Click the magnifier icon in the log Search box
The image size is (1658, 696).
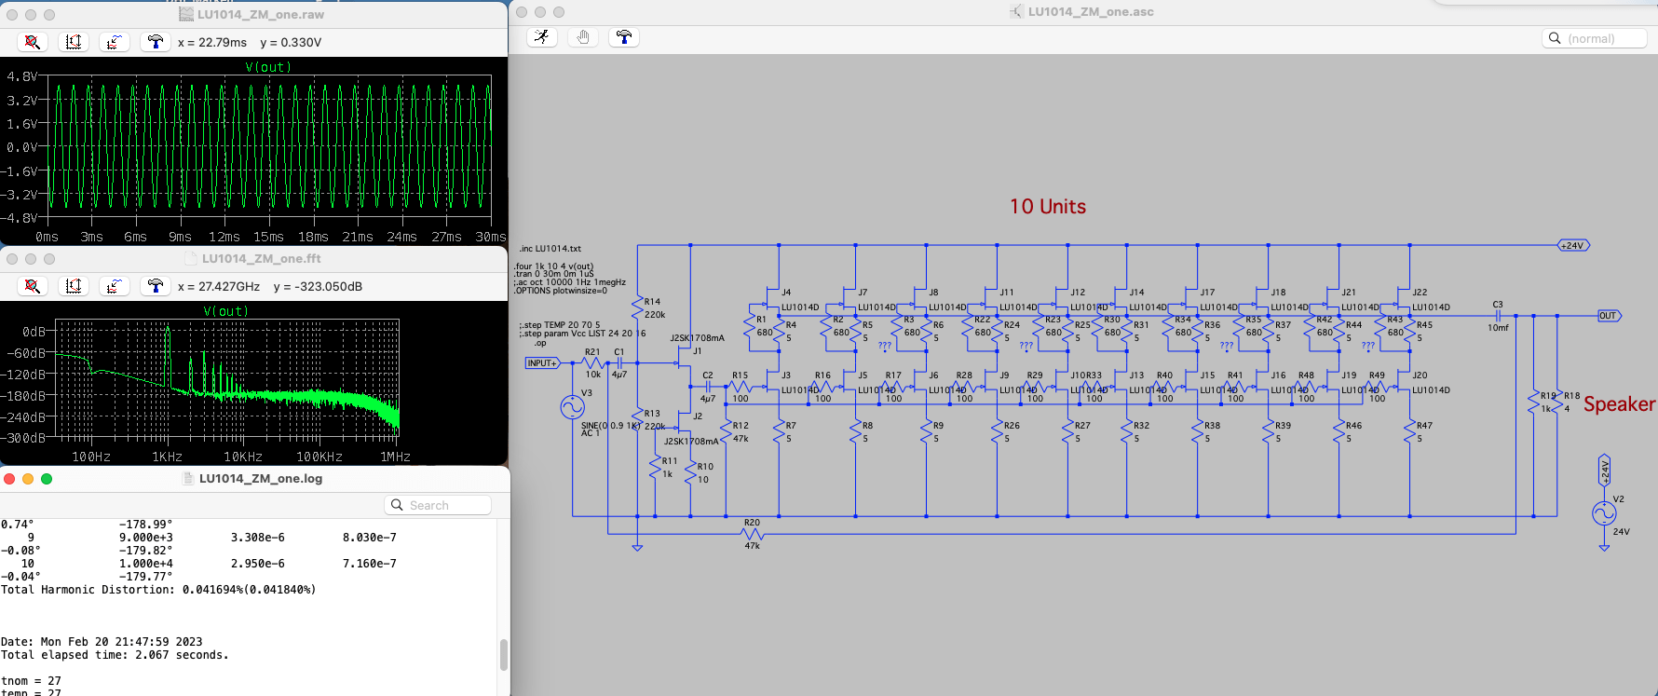click(x=398, y=505)
